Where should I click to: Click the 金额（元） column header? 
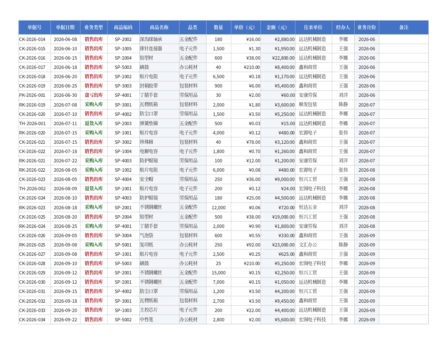pos(278,27)
